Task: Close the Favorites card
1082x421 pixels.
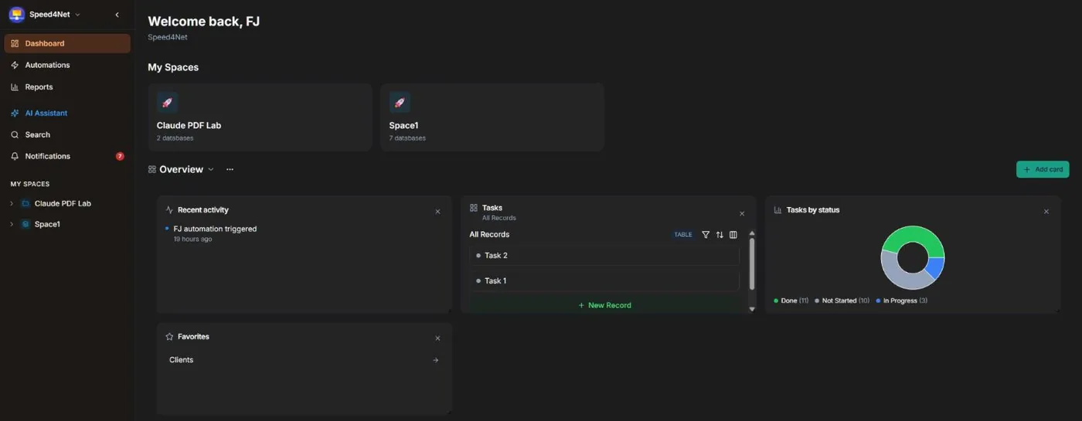Action: point(437,338)
